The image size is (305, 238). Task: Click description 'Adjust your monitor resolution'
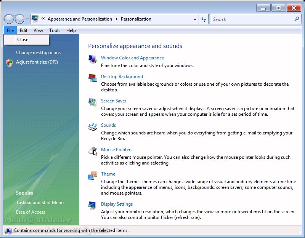pos(198,214)
